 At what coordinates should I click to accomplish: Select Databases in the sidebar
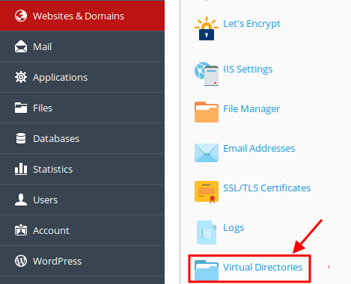click(x=82, y=138)
